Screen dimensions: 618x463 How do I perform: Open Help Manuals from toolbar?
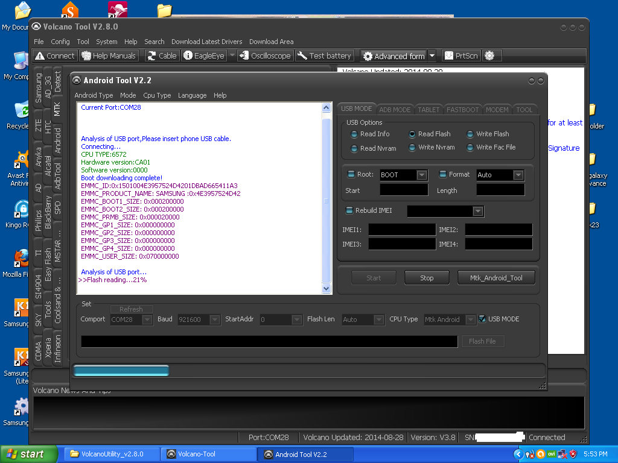[x=109, y=55]
